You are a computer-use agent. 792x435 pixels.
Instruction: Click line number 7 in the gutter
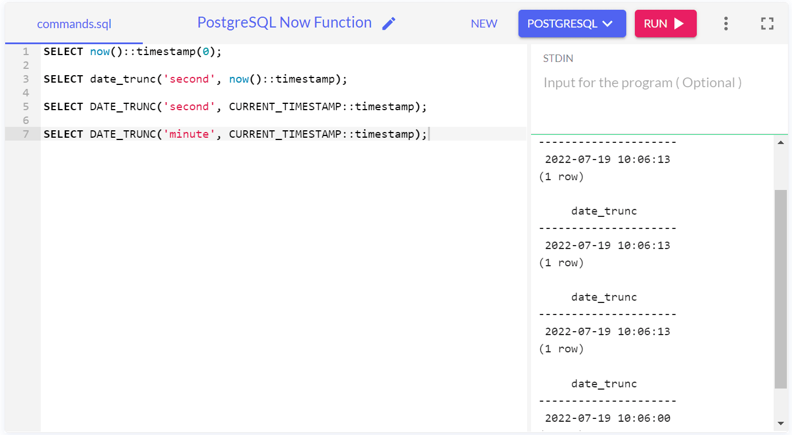click(x=25, y=134)
